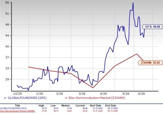Click the GFS median value 31.89
The height and width of the screenshot is (114, 163).
coord(69,108)
